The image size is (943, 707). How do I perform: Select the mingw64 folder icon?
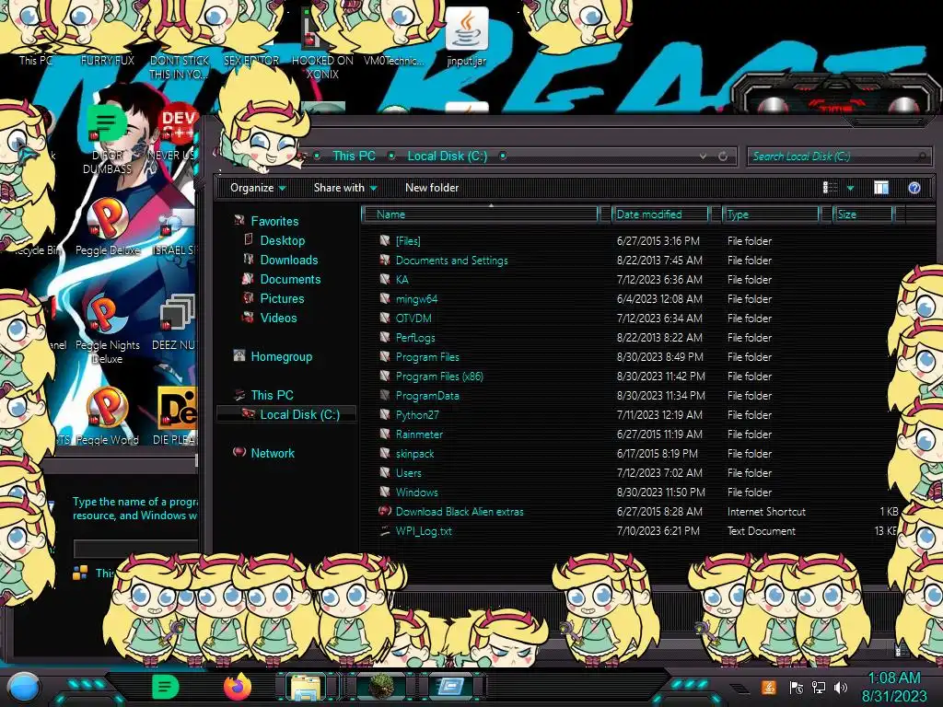pyautogui.click(x=385, y=299)
